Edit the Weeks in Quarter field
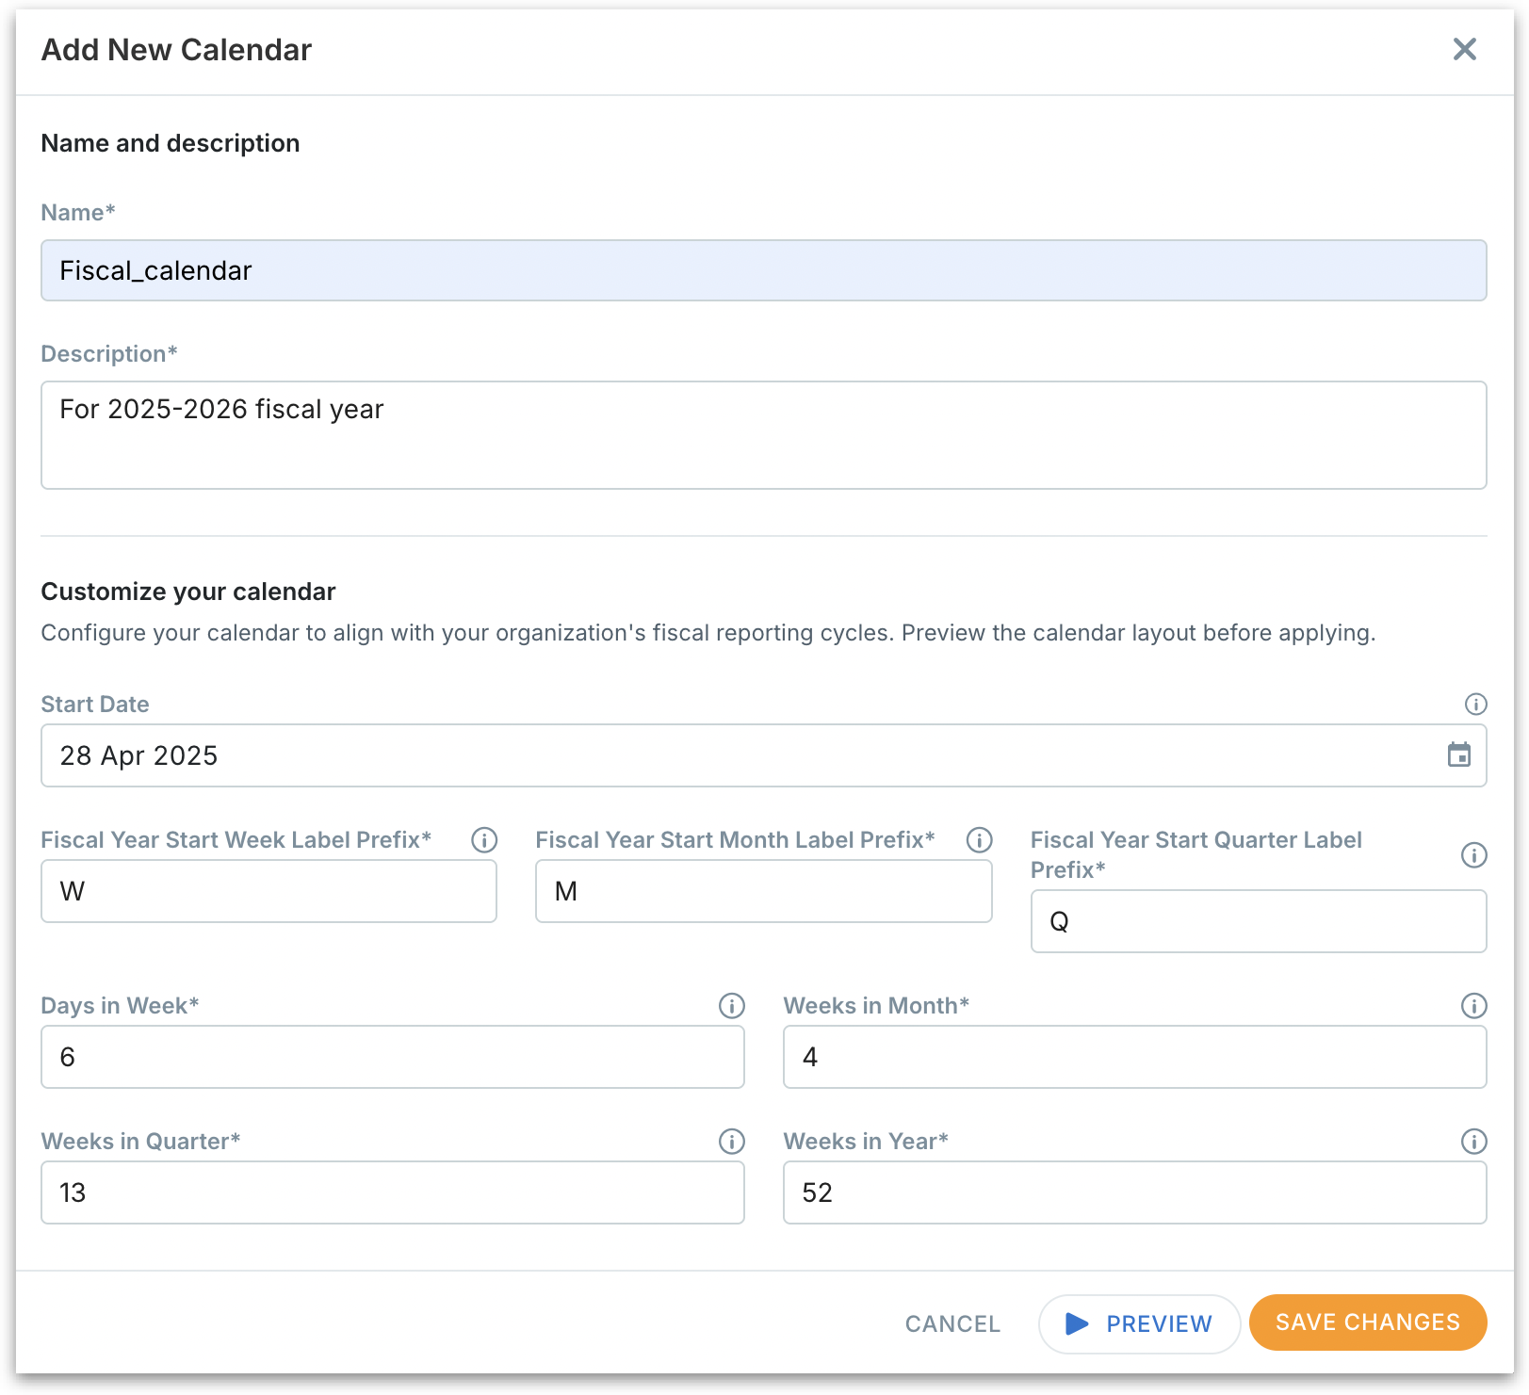 point(392,1192)
